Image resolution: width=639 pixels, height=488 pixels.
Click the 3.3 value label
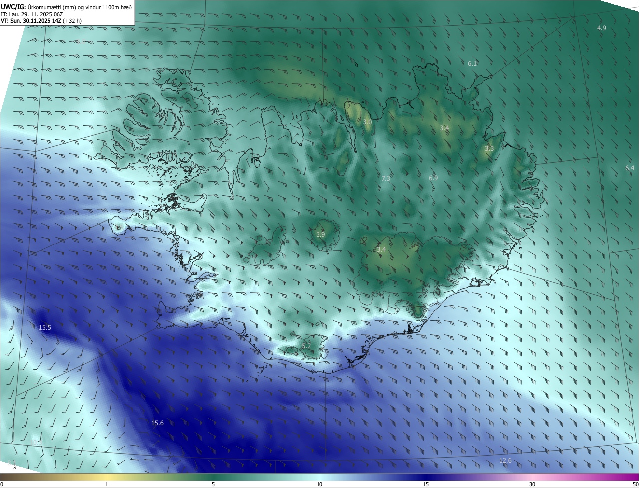(x=489, y=149)
